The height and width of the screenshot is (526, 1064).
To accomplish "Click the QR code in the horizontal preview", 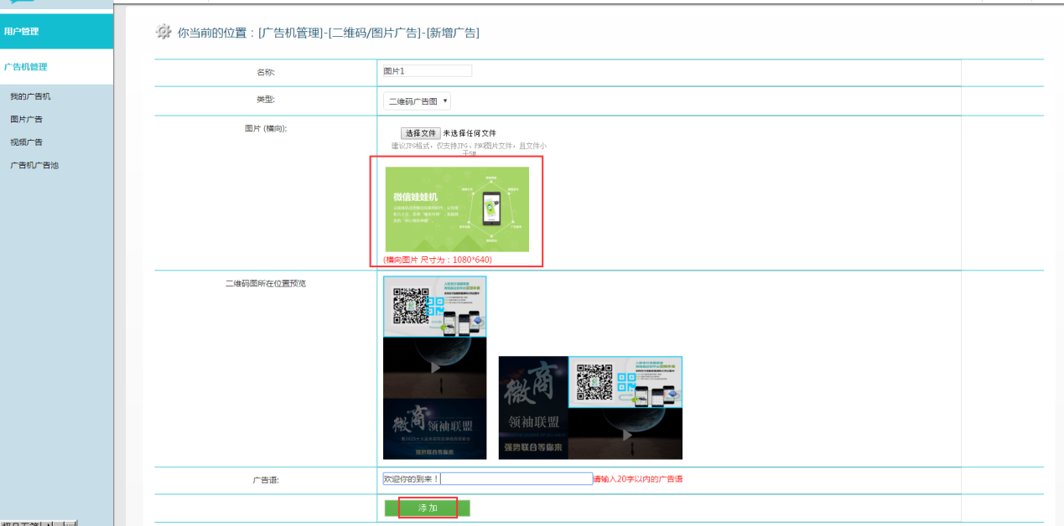I will (x=593, y=381).
